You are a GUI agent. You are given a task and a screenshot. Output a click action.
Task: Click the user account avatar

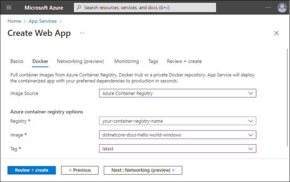tap(282, 7)
